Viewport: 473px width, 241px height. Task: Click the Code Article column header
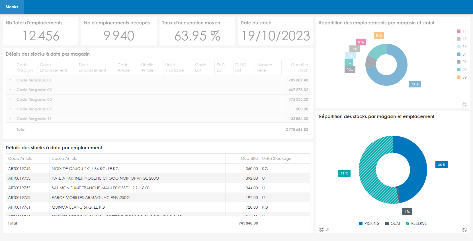tap(20, 158)
